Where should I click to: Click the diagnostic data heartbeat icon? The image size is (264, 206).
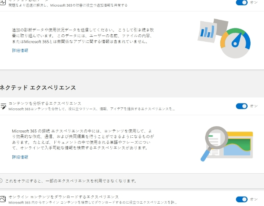[2, 3]
